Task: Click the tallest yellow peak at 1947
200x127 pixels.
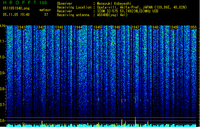Action: pyautogui.click(x=135, y=122)
